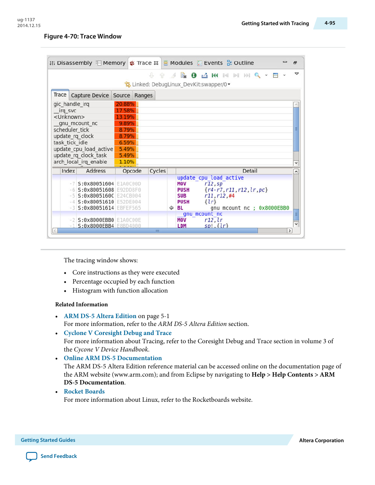Image resolution: width=375 pixels, height=485 pixels.
Task: Click the 6.59% percentage bar
Action: [x=125, y=143]
